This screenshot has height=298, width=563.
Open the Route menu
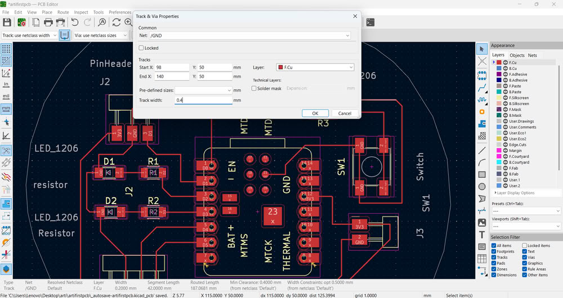click(x=63, y=12)
